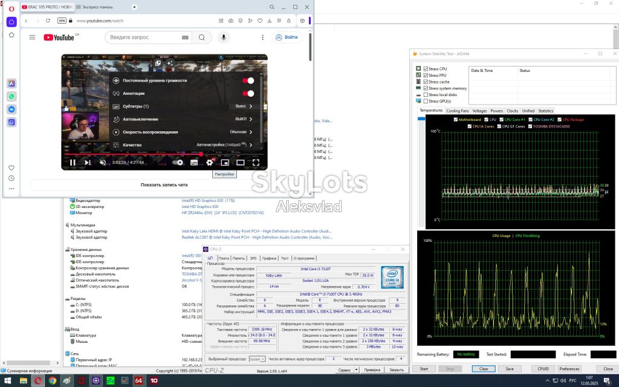Open the dropdown arrow next to Сервис

(357, 370)
